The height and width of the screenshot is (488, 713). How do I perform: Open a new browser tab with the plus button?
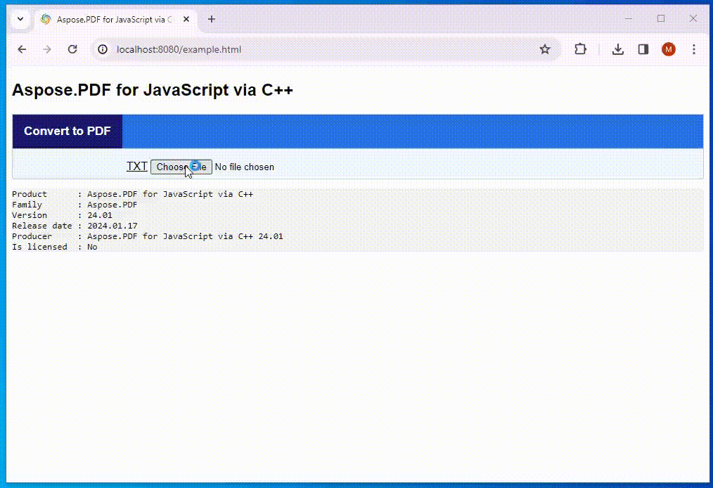(x=211, y=19)
